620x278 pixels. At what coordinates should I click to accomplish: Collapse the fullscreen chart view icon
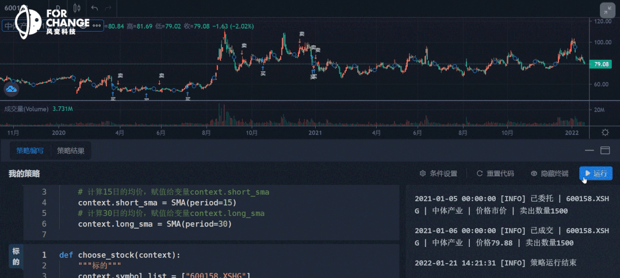click(x=607, y=10)
